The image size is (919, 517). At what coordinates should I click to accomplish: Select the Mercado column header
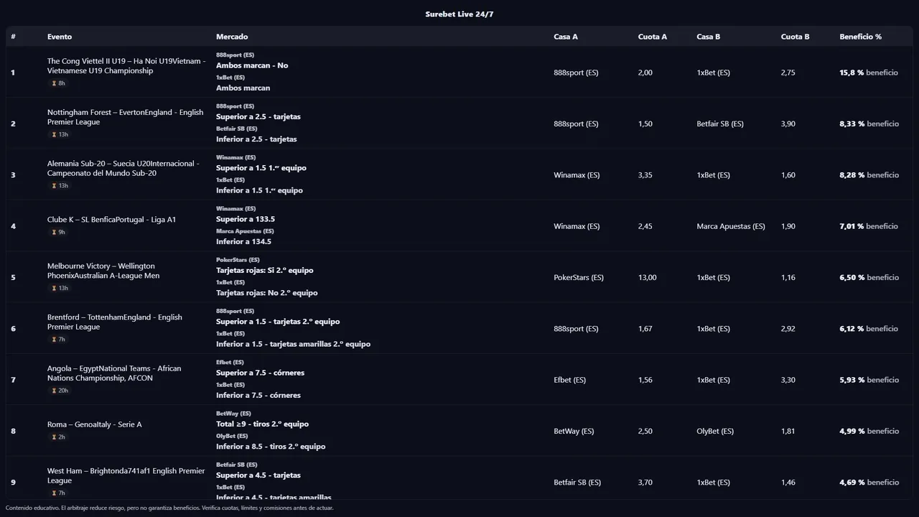coord(232,37)
